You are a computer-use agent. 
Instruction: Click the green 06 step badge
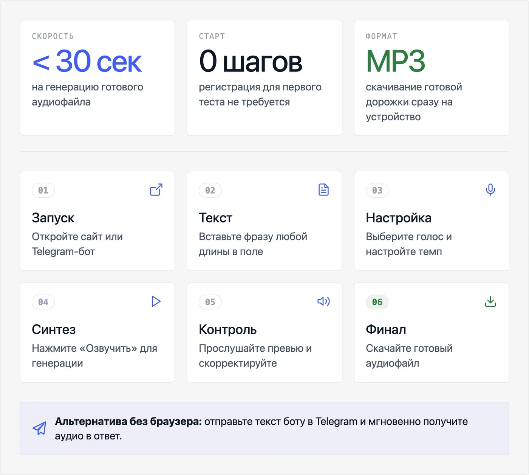(377, 302)
